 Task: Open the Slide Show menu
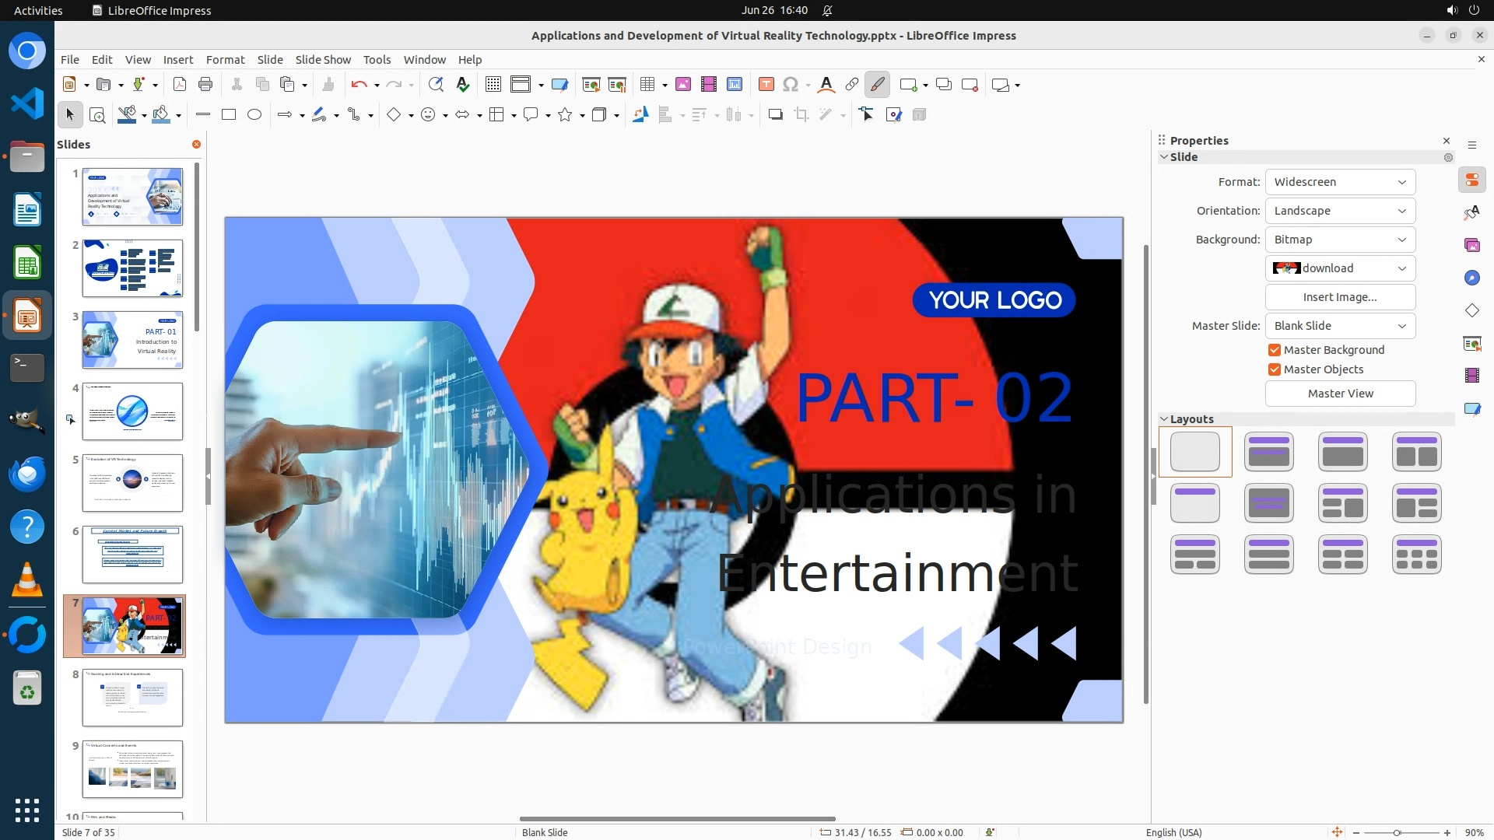point(323,60)
